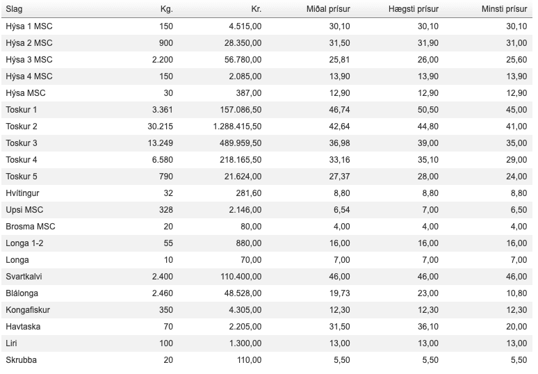The width and height of the screenshot is (538, 374).
Task: Select the Havtaska row label
Action: pos(23,327)
